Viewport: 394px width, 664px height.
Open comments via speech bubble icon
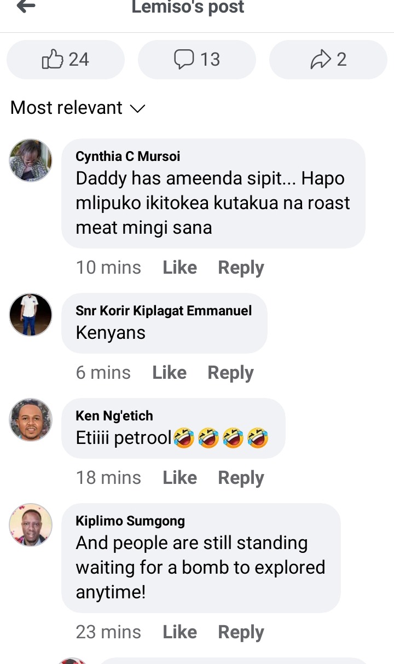coord(197,60)
